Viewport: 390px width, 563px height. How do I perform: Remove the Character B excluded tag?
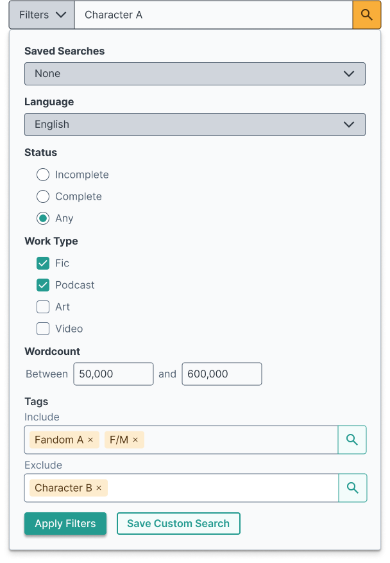[x=99, y=488]
